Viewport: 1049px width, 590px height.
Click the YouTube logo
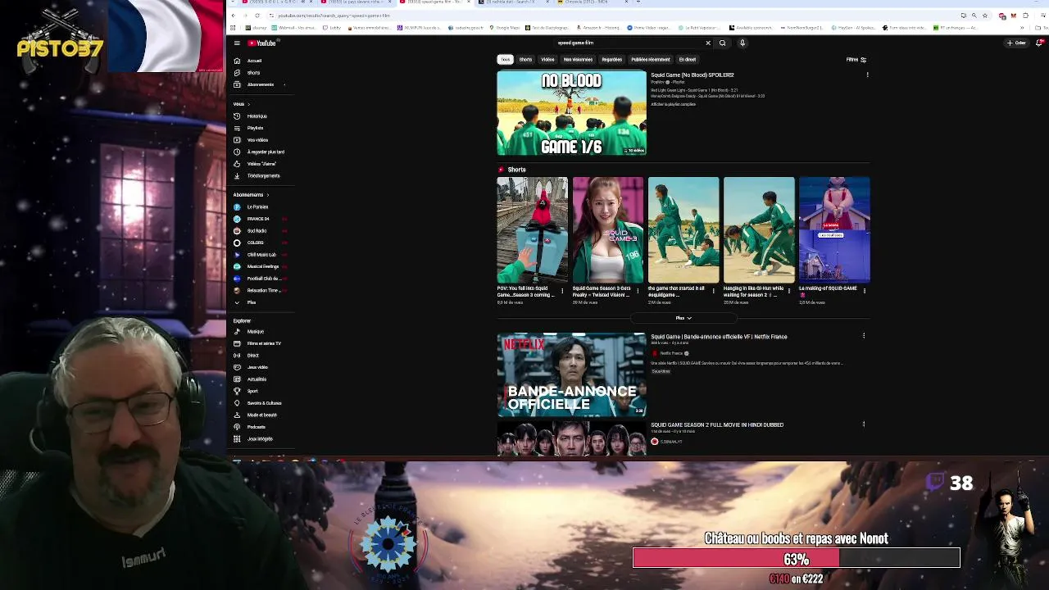(x=262, y=43)
